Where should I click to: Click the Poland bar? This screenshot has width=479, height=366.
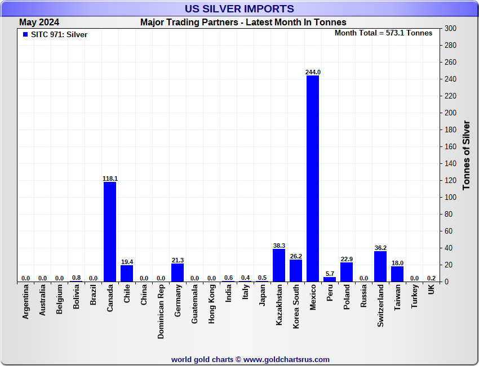[347, 272]
